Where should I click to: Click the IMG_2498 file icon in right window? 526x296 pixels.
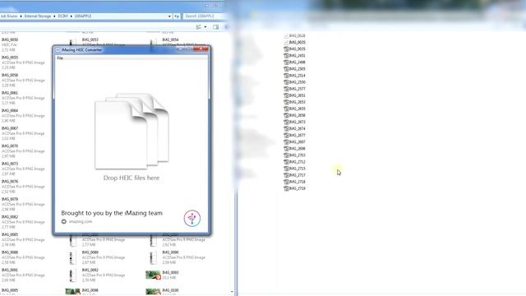(x=286, y=62)
